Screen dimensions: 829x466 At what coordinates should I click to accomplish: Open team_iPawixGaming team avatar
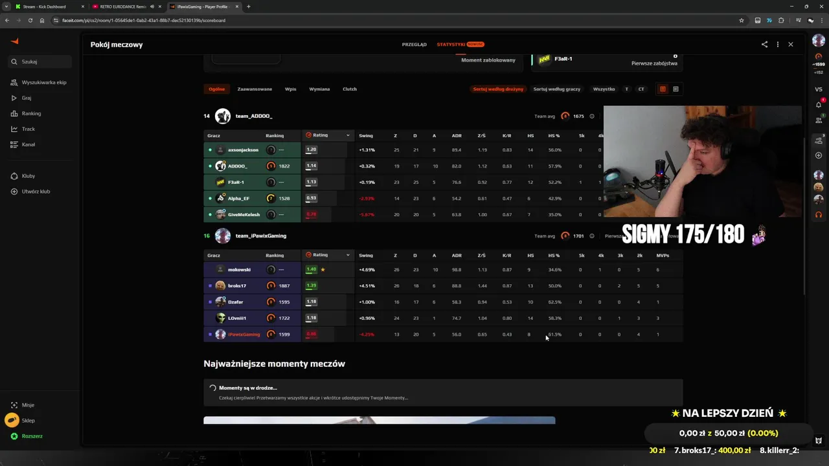(223, 236)
